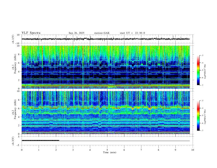
Task: Click time axis tick label "8"
Action: pos(158,150)
